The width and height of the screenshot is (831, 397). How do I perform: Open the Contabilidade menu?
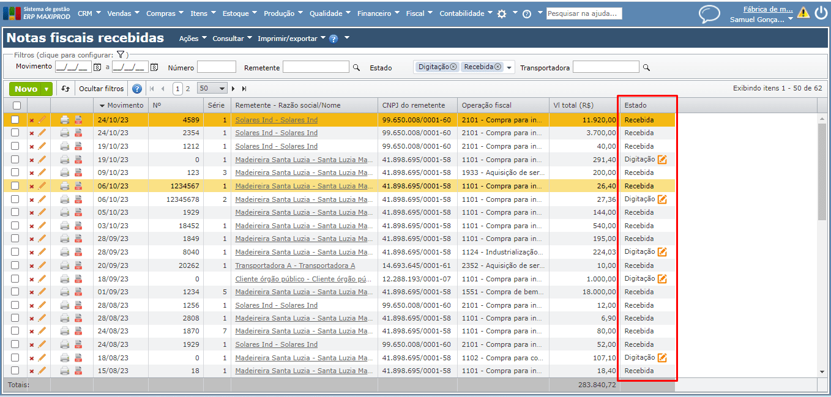[466, 13]
